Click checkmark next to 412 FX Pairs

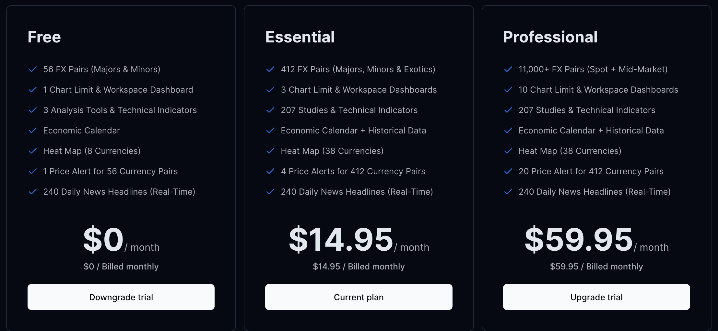coord(270,69)
